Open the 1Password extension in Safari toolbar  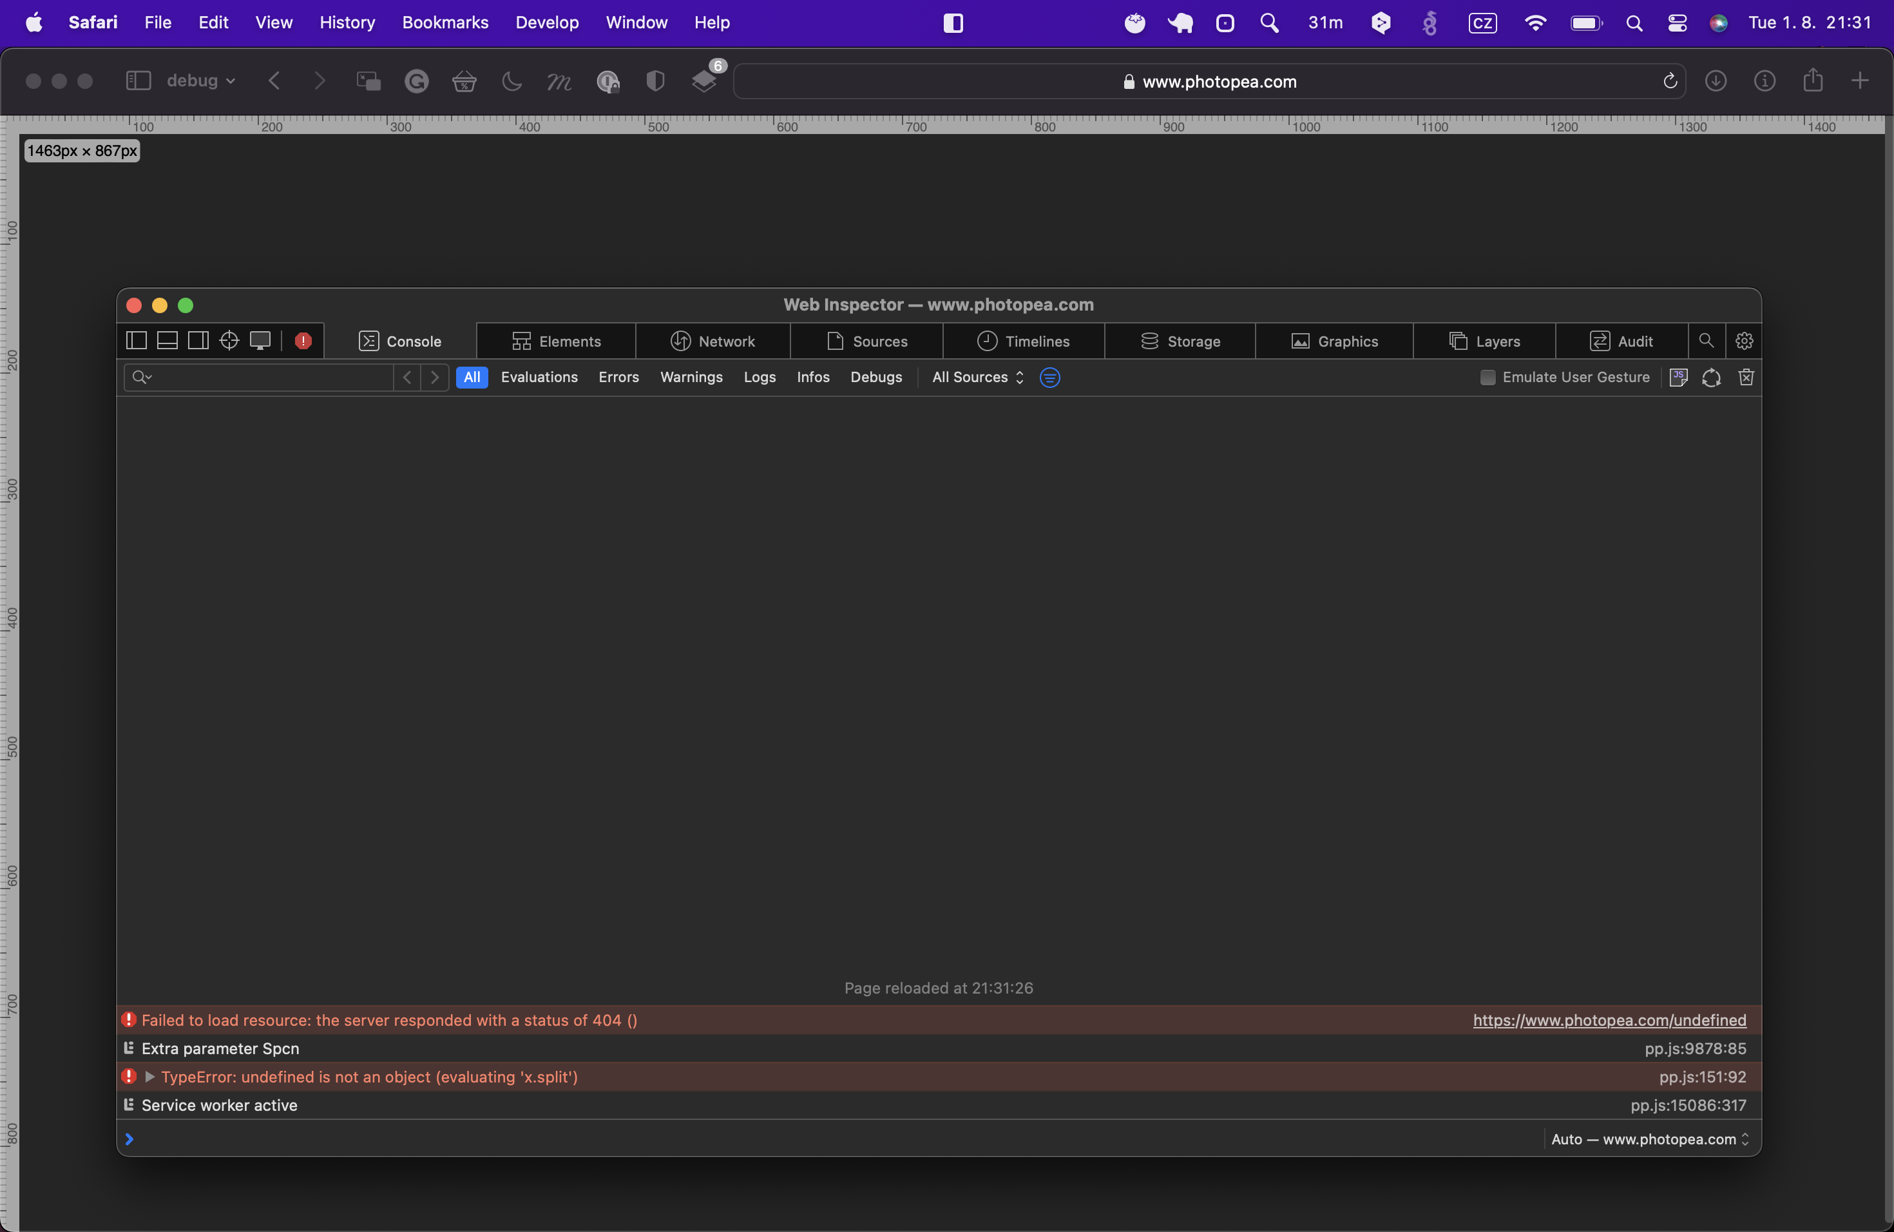(x=608, y=81)
